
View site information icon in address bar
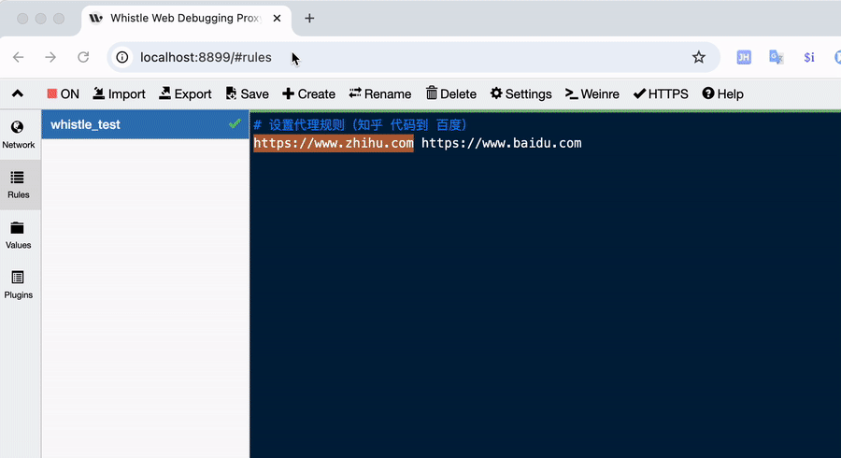point(122,57)
